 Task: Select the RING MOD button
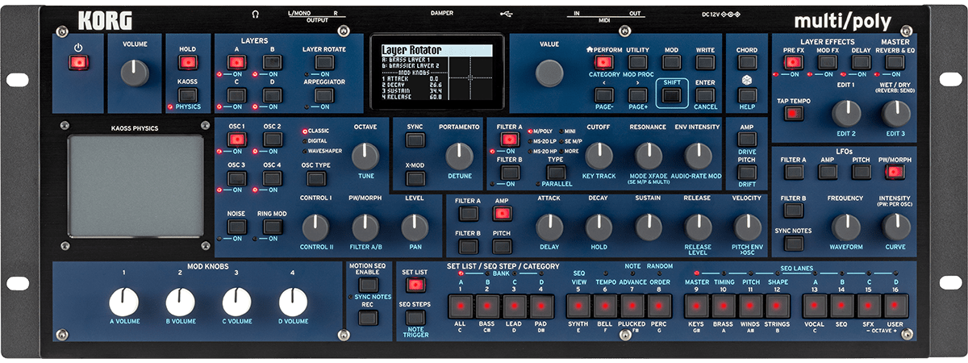click(272, 226)
